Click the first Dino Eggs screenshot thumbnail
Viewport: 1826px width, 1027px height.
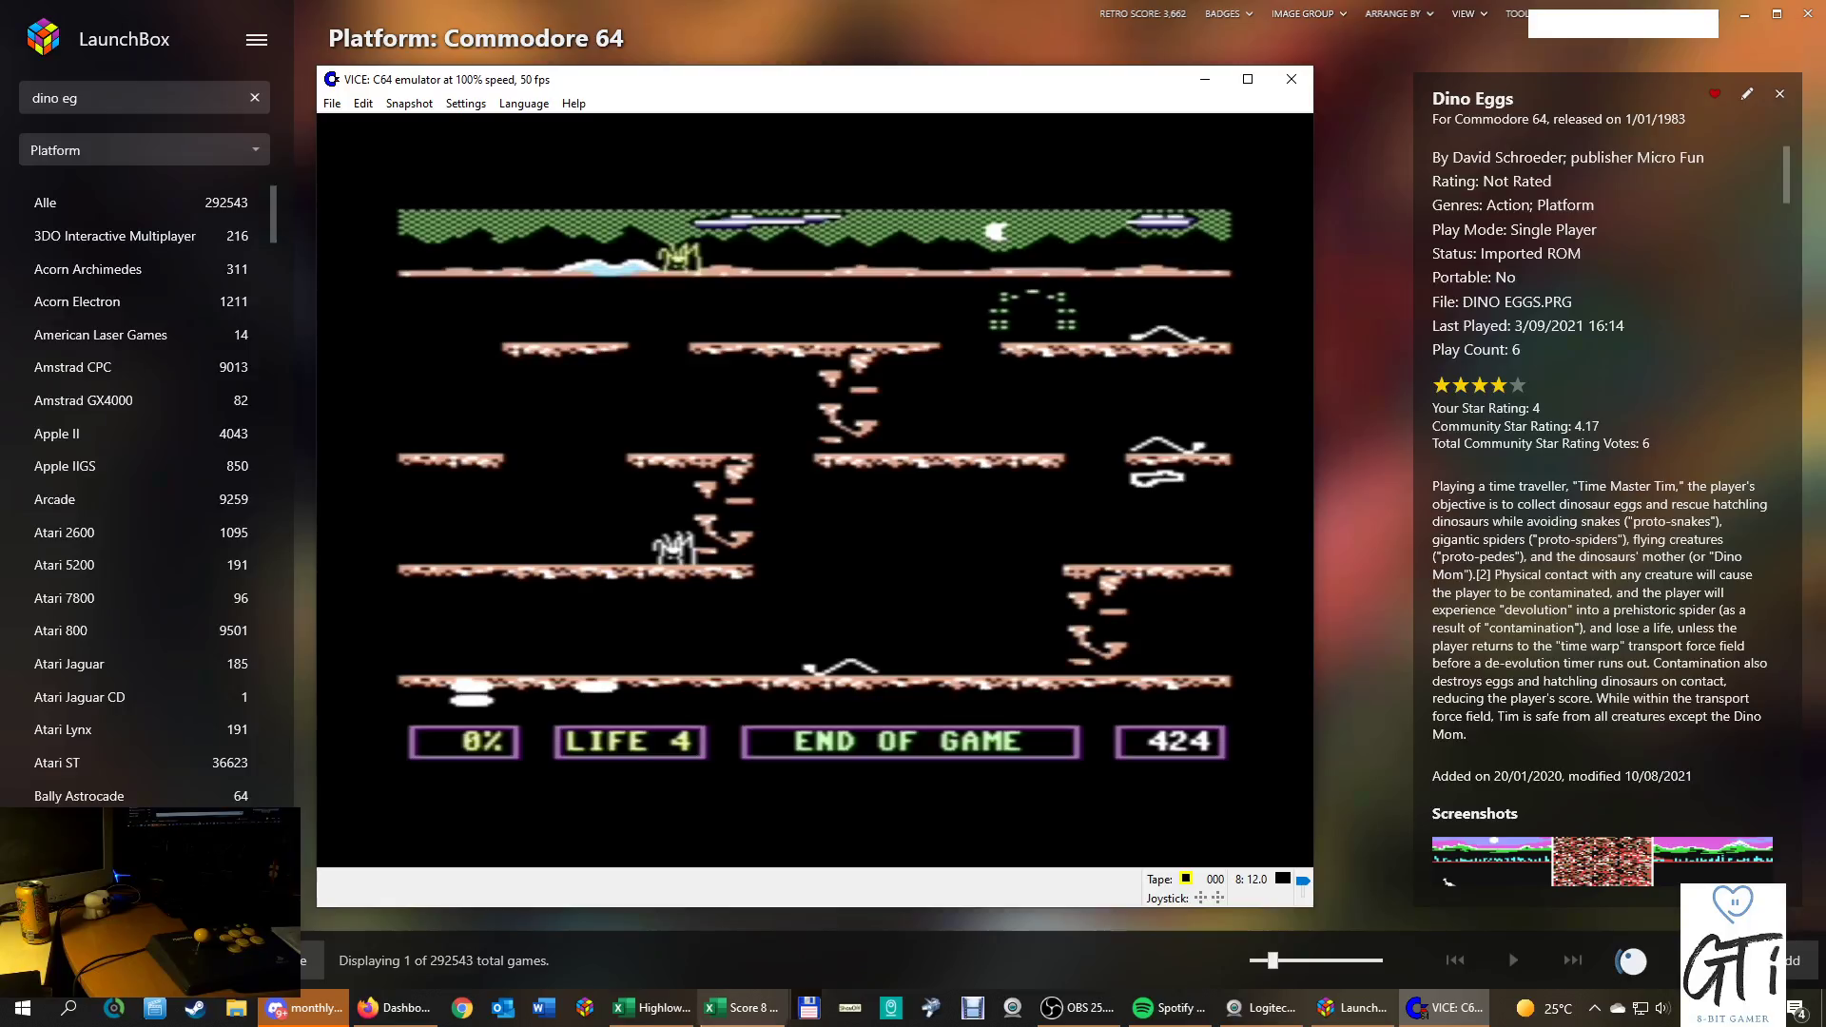click(1490, 861)
